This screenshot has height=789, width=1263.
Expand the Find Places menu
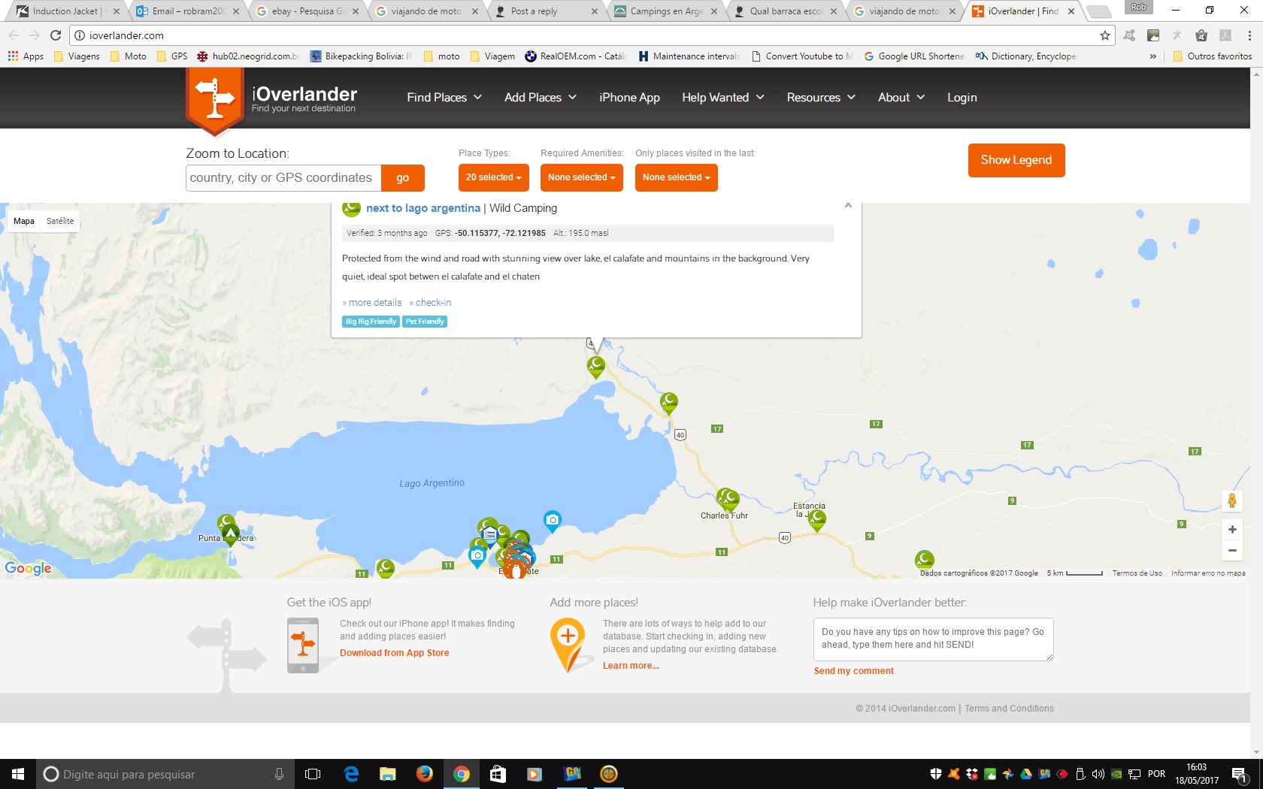click(444, 98)
